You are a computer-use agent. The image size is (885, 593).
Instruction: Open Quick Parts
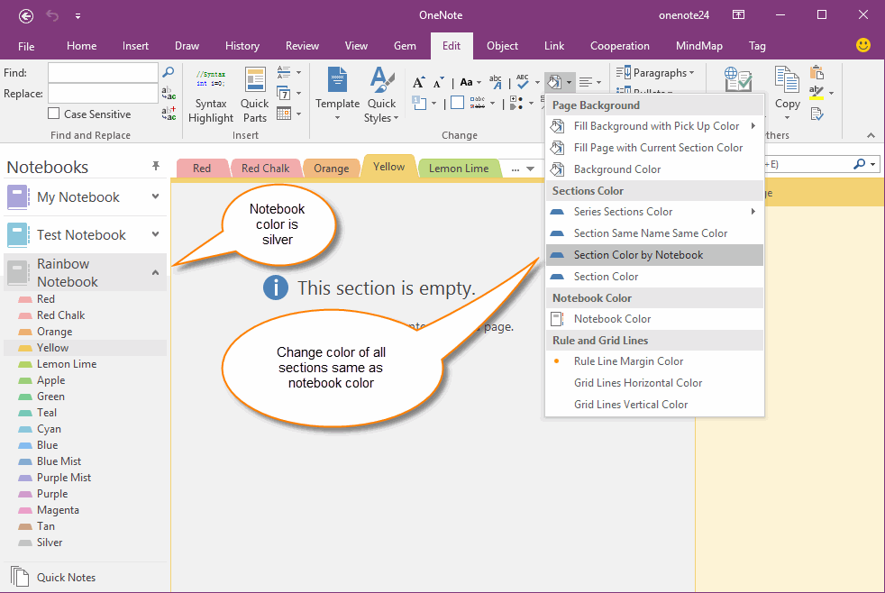tap(254, 96)
